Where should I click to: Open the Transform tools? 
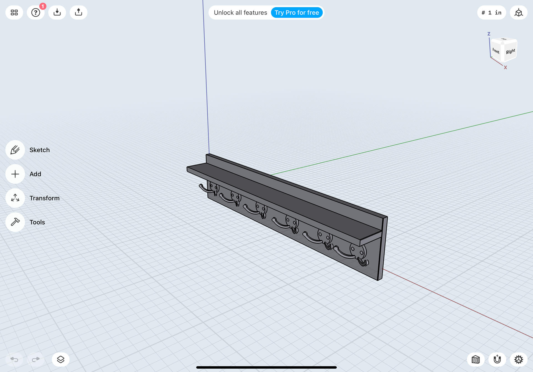coord(15,198)
